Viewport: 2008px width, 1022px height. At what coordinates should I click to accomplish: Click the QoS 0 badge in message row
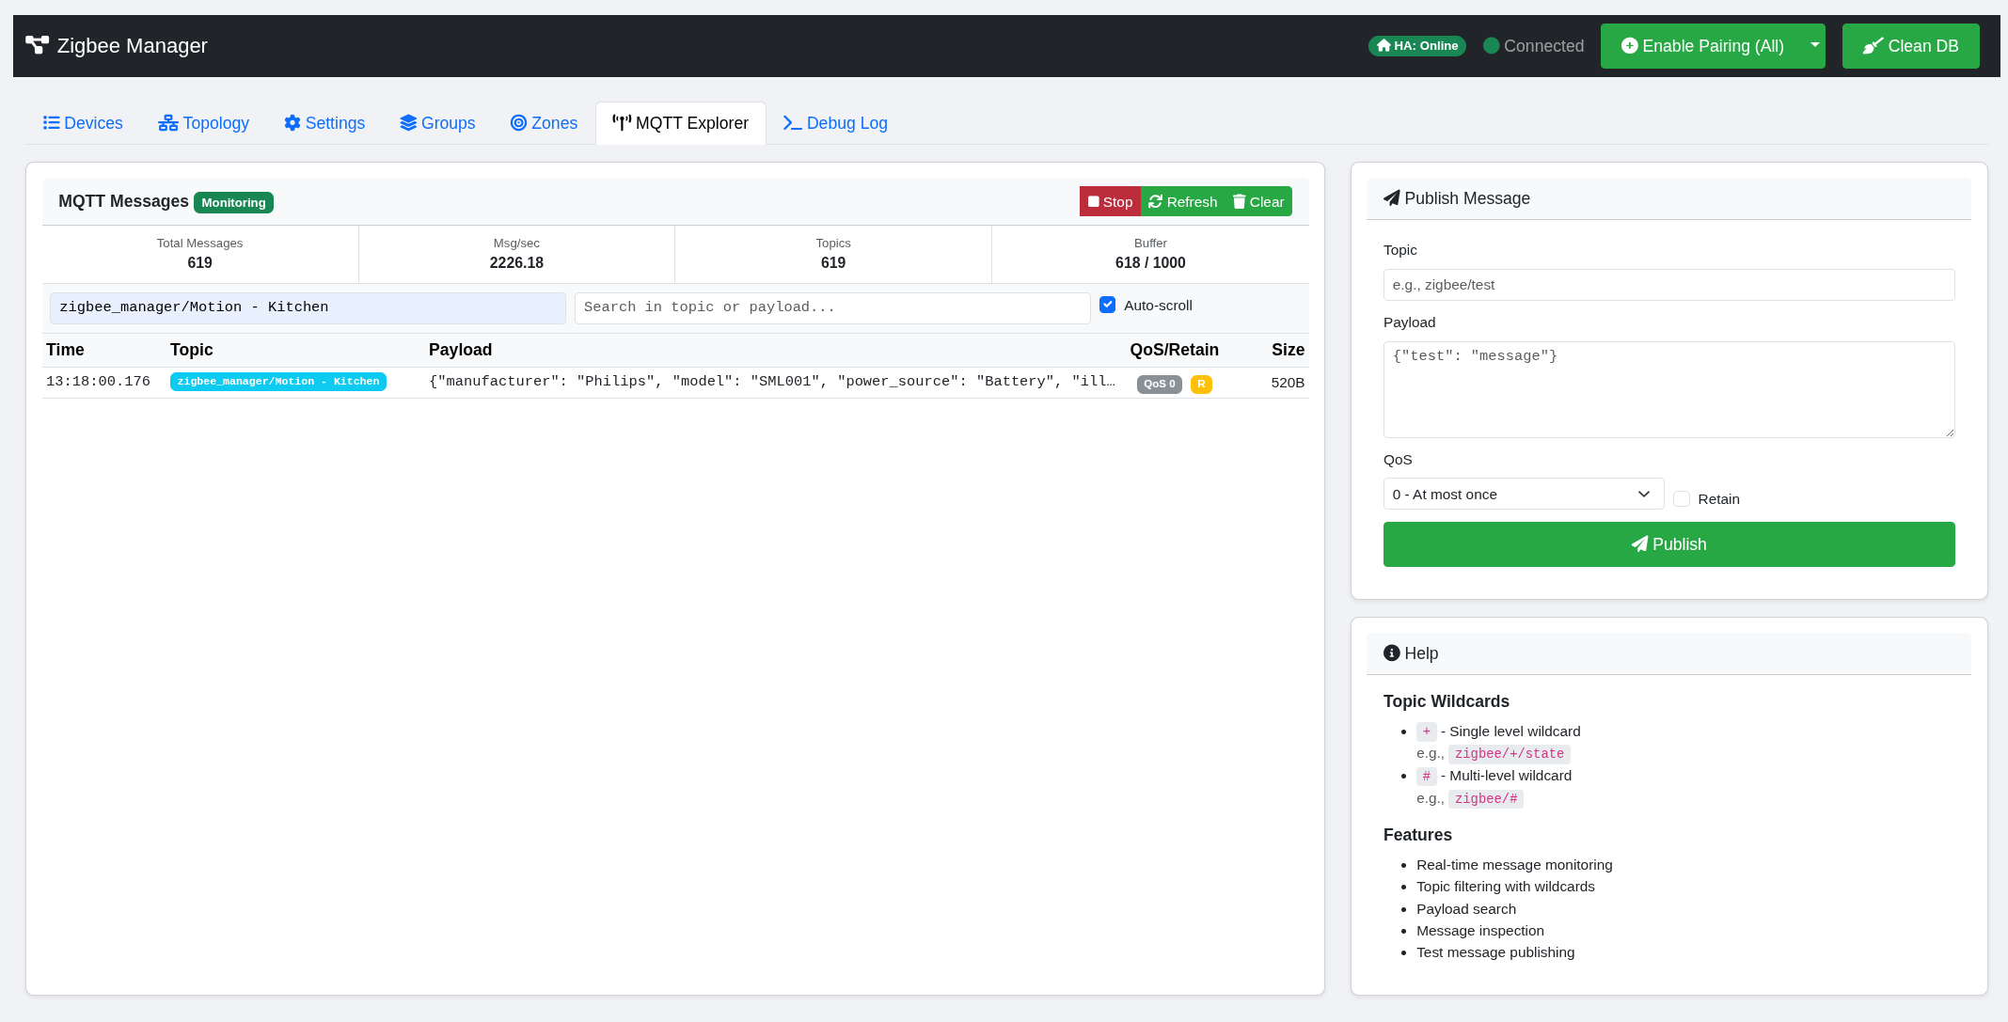(x=1159, y=384)
